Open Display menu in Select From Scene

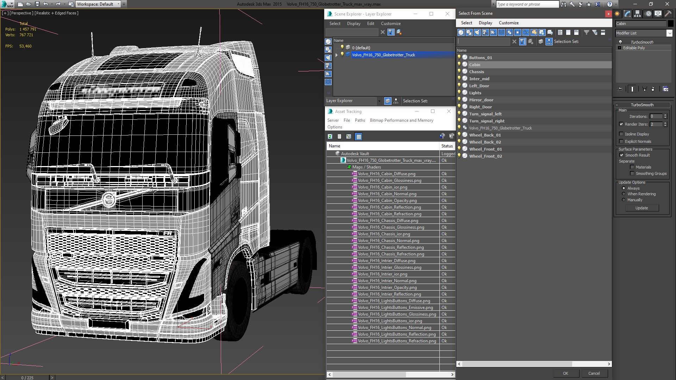[x=485, y=23]
